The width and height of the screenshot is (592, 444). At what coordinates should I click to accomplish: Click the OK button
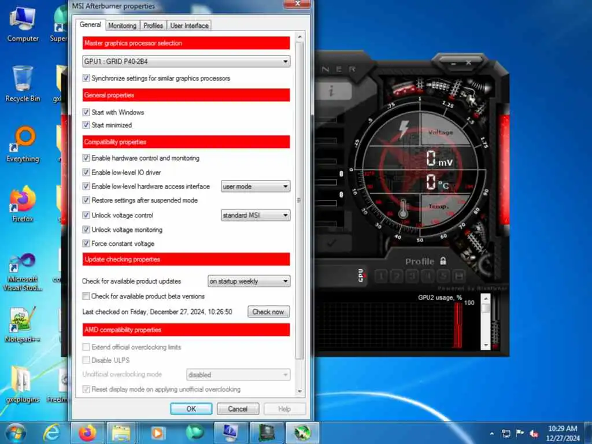click(191, 409)
